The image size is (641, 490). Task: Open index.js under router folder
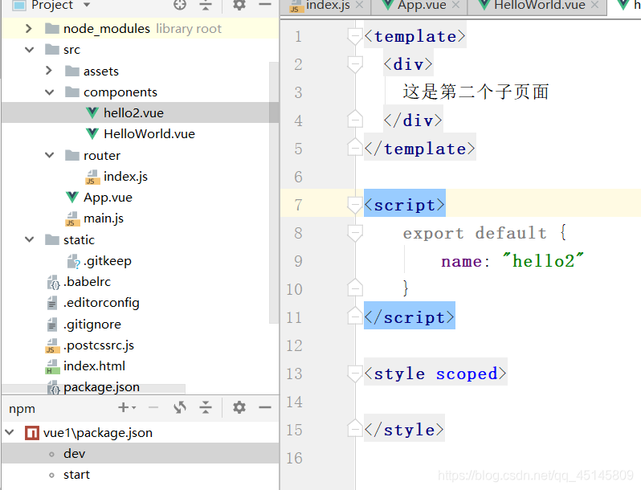coord(141,177)
